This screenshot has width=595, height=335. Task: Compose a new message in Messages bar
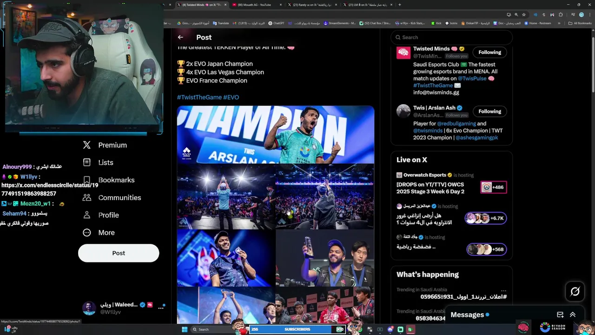(x=560, y=315)
